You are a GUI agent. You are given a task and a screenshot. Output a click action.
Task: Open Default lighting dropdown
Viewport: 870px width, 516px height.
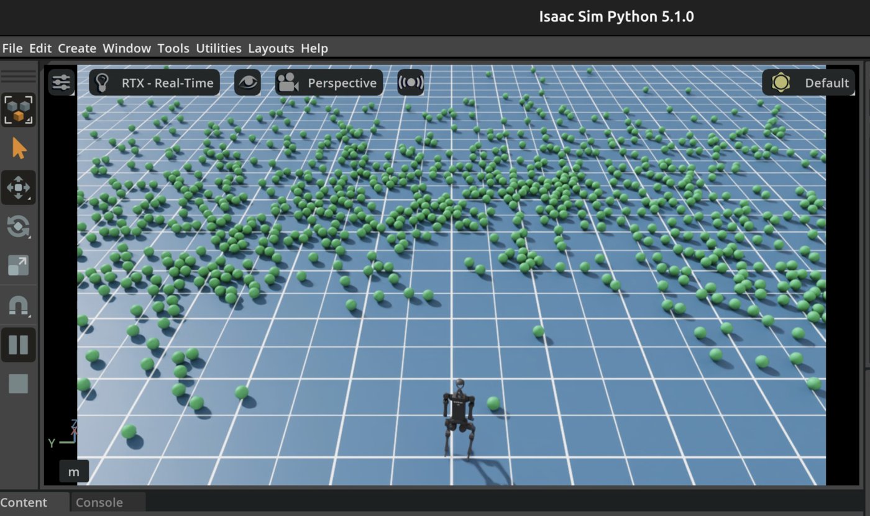(x=808, y=83)
